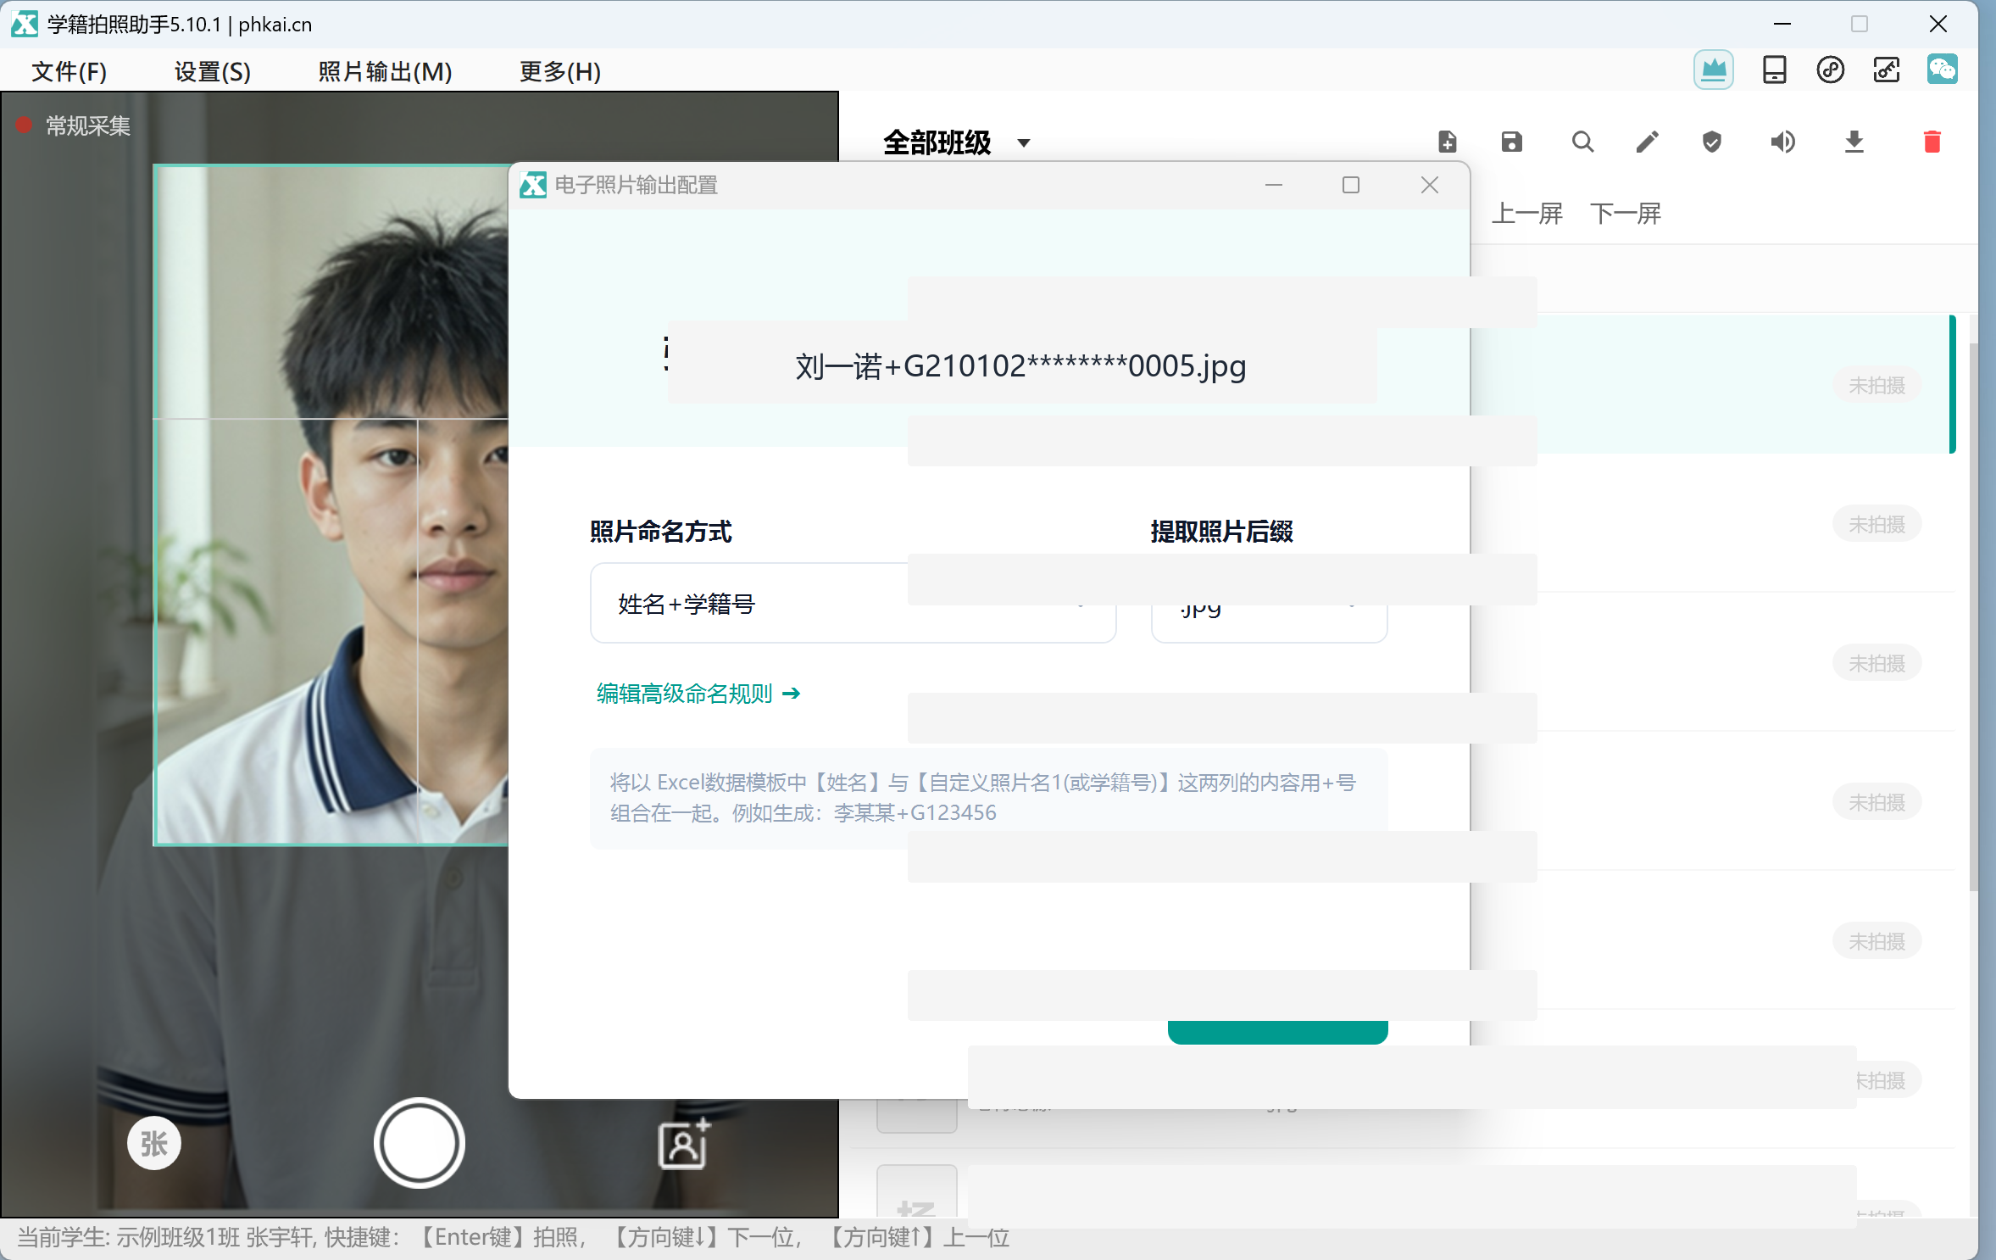Click the 张 avatar circle

(x=153, y=1143)
